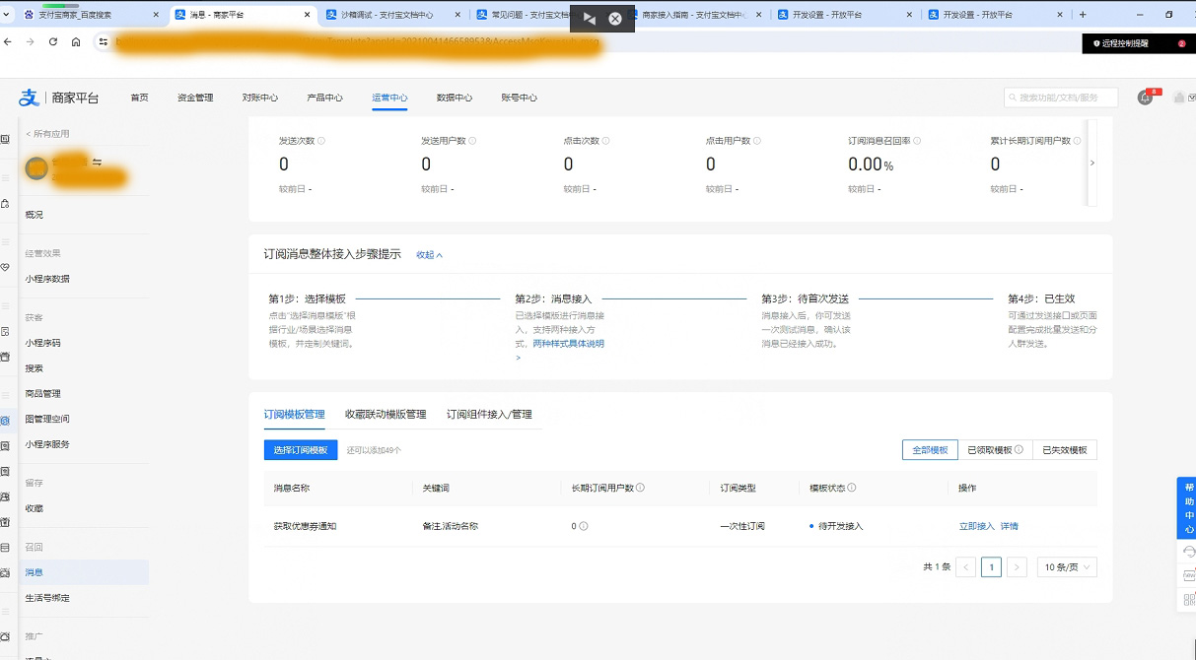Viewport: 1196px width, 660px height.
Task: Open 概况 in sidebar
Action: 35,215
